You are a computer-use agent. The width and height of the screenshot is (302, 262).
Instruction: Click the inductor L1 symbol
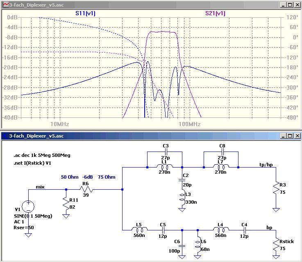click(165, 168)
